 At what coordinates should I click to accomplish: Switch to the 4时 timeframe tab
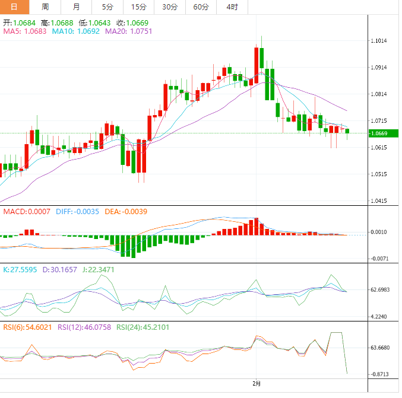[x=232, y=7]
